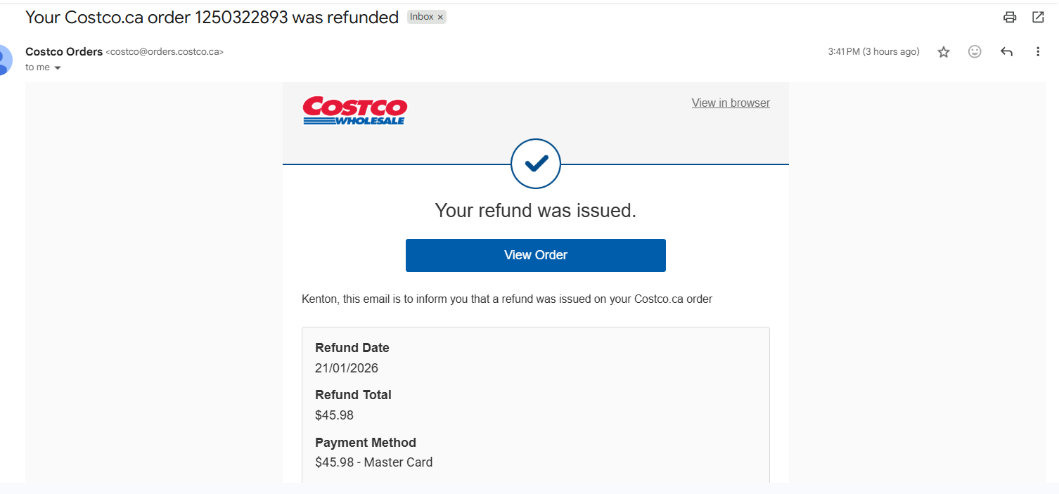The width and height of the screenshot is (1059, 494).
Task: Click the email subject line
Action: (212, 18)
